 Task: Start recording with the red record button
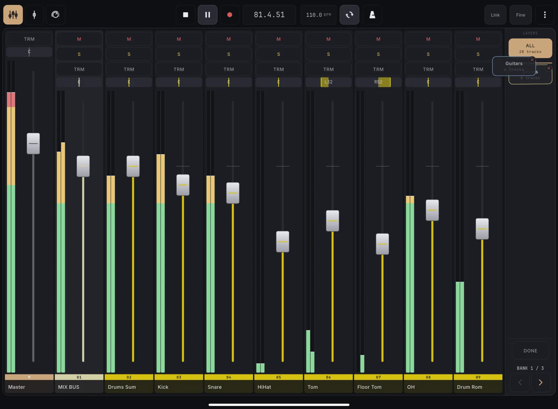pos(229,15)
